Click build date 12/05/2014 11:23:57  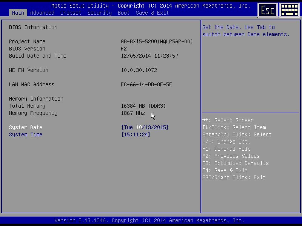tap(149, 56)
